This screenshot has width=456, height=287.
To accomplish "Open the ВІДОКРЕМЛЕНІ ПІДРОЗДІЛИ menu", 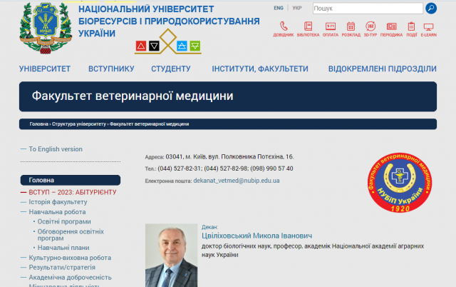I will click(x=383, y=69).
